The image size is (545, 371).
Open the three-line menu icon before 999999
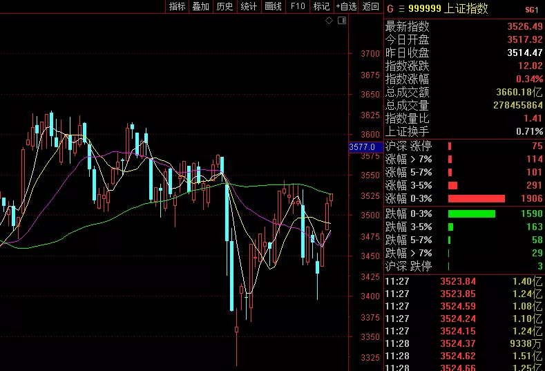tap(401, 9)
